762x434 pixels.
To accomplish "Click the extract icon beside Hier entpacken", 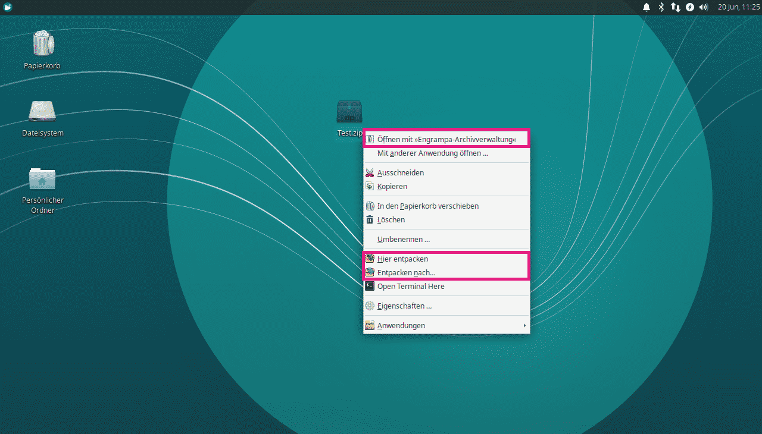I will 370,259.
